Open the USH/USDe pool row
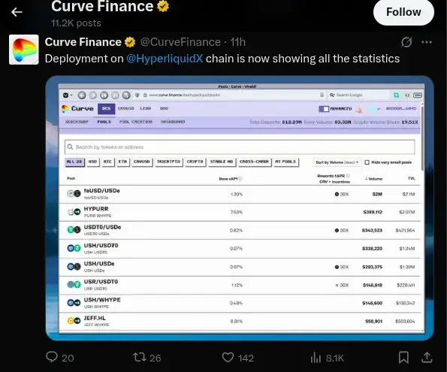447x372 pixels. [x=240, y=267]
